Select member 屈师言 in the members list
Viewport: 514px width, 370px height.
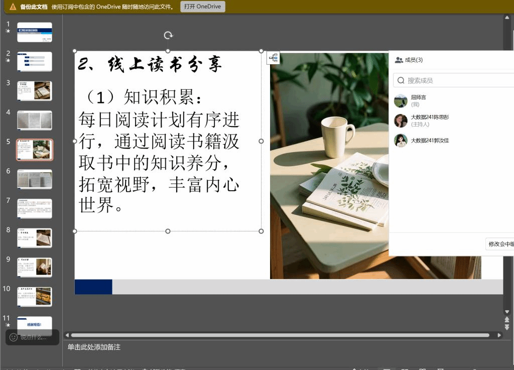click(x=418, y=100)
